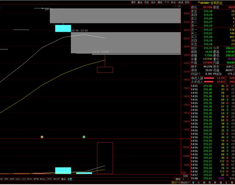
Task: Zoom in chart with the plus button
Action: click(x=184, y=179)
